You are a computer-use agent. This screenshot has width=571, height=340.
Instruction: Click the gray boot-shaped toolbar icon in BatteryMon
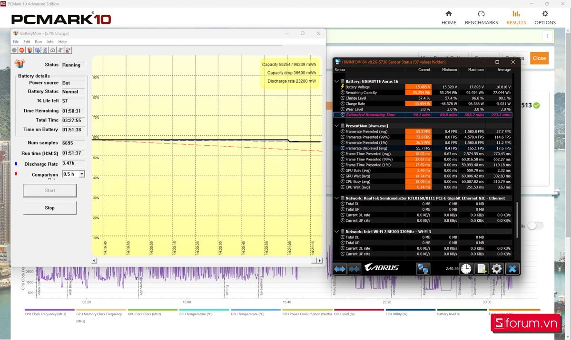[60, 50]
